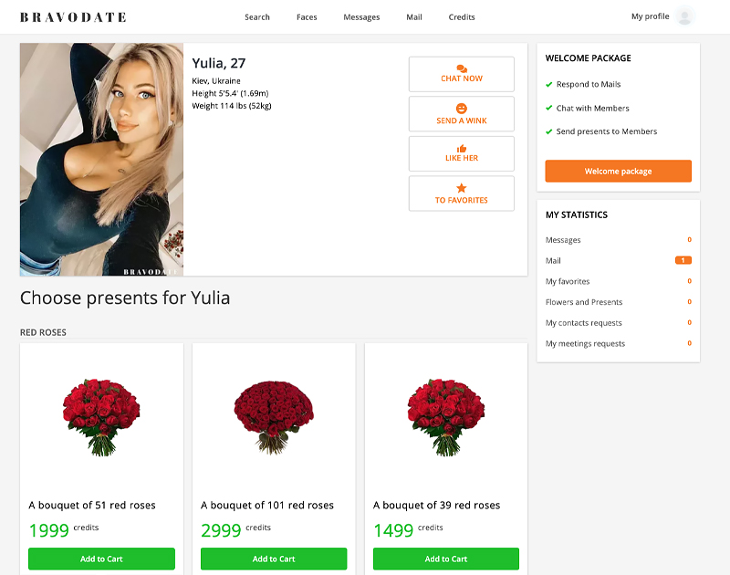Go to the Faces page
Image resolution: width=730 pixels, height=575 pixels.
pos(307,17)
